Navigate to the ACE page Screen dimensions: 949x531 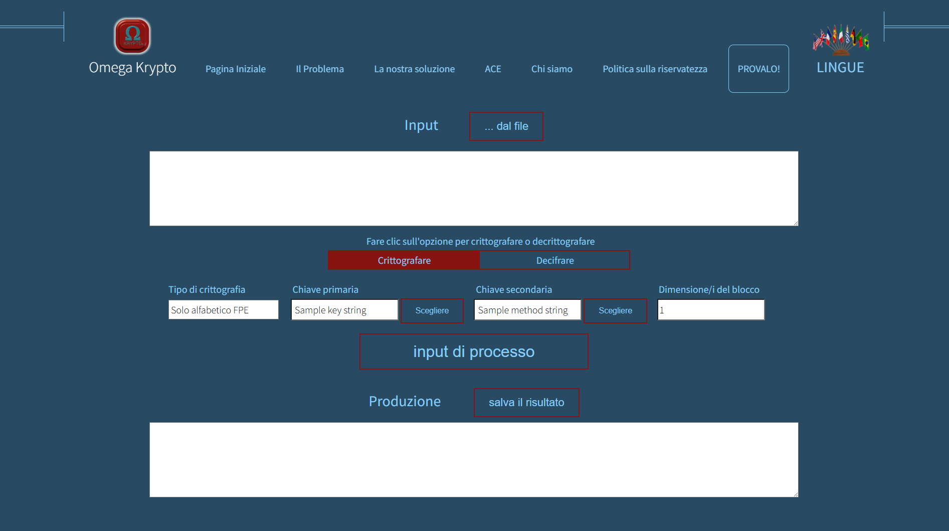click(x=493, y=69)
